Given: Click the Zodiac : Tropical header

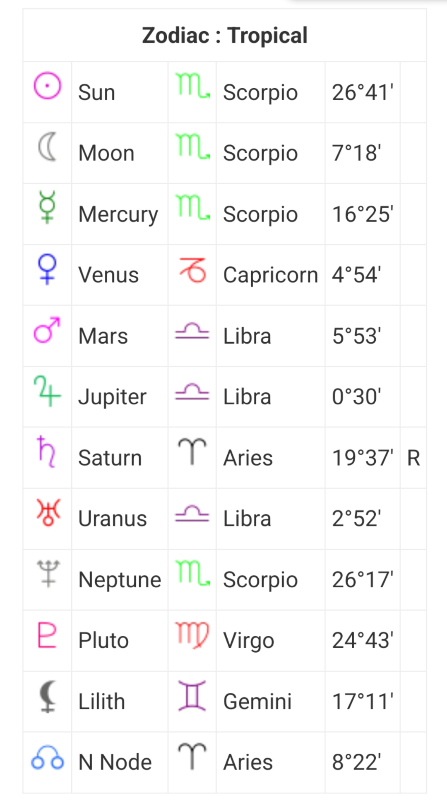Looking at the screenshot, I should (x=224, y=35).
